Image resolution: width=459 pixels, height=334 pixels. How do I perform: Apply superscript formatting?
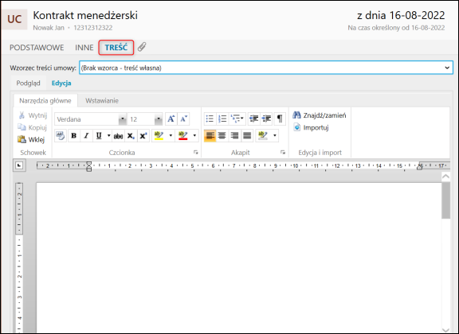(143, 135)
